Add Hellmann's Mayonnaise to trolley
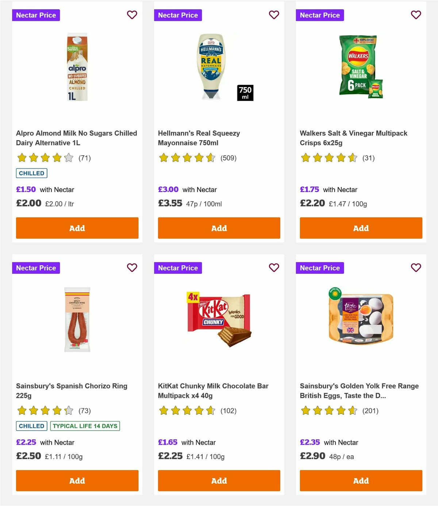 click(219, 228)
